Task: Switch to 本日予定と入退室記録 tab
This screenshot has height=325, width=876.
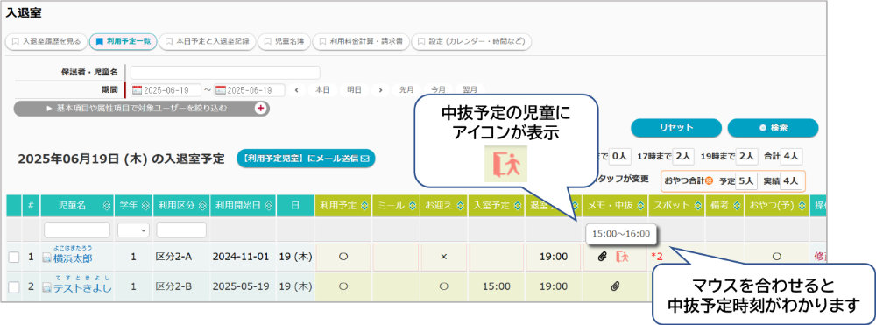Action: click(x=208, y=41)
